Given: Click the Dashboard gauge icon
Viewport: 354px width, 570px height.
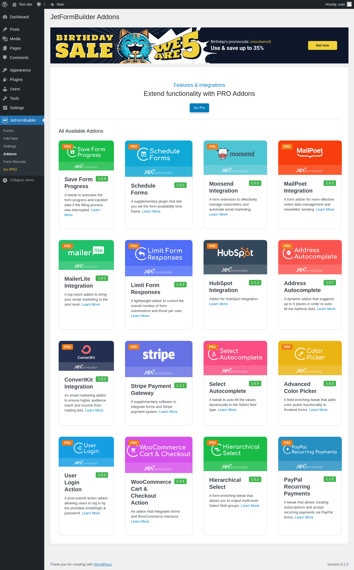Looking at the screenshot, I should pos(5,17).
